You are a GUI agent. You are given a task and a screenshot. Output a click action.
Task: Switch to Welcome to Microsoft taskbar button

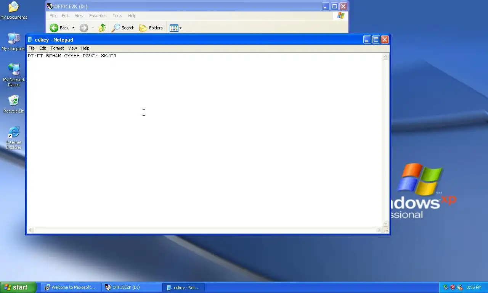71,287
